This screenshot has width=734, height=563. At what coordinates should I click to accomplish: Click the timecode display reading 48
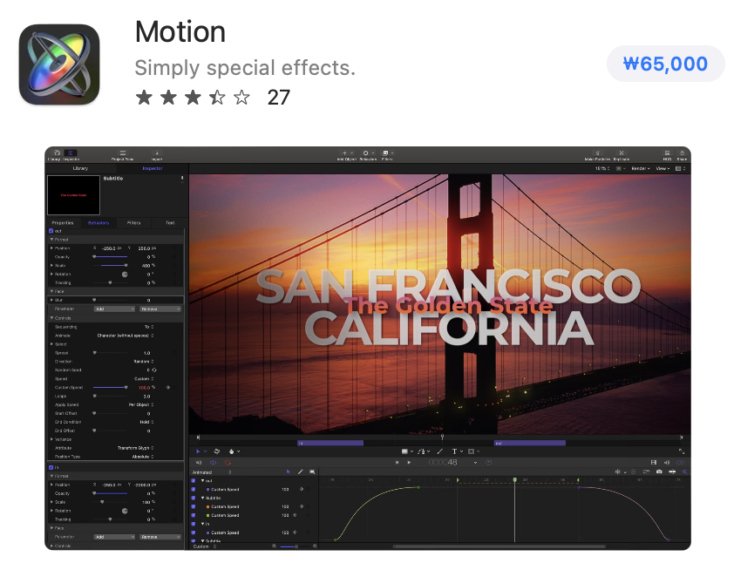443,463
